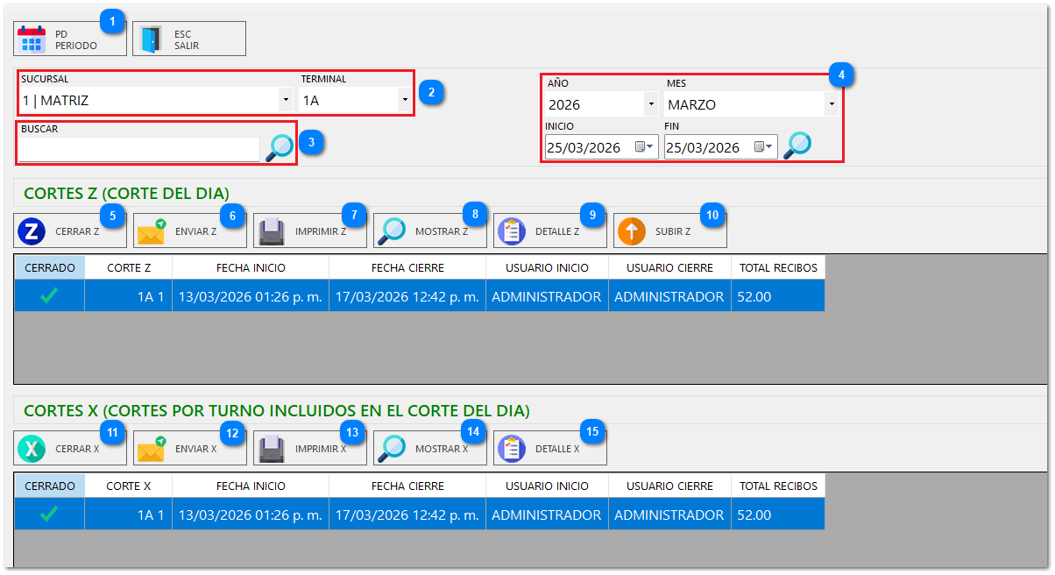Click the green checkmark in Cortes Z row

coord(49,296)
